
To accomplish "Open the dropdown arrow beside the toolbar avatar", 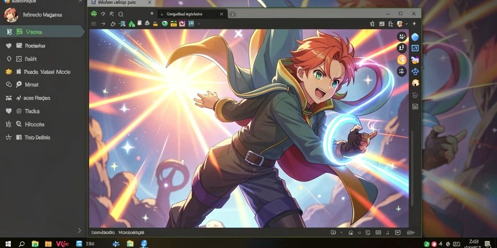I will pos(406,24).
